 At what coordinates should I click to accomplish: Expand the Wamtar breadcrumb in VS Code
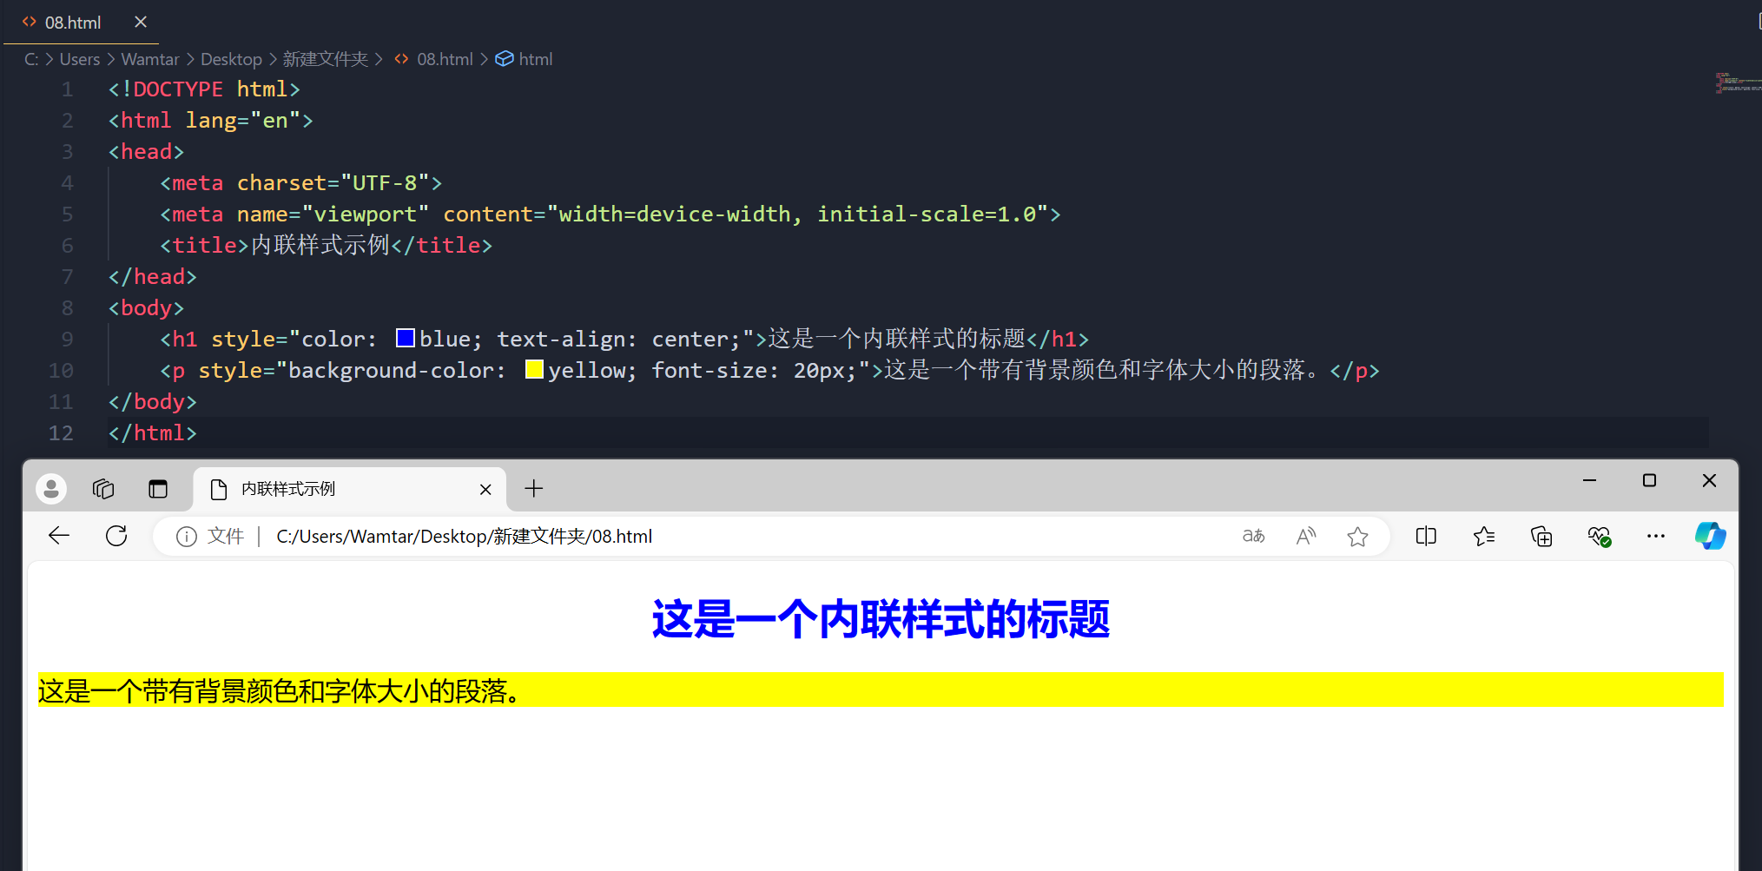pyautogui.click(x=149, y=59)
